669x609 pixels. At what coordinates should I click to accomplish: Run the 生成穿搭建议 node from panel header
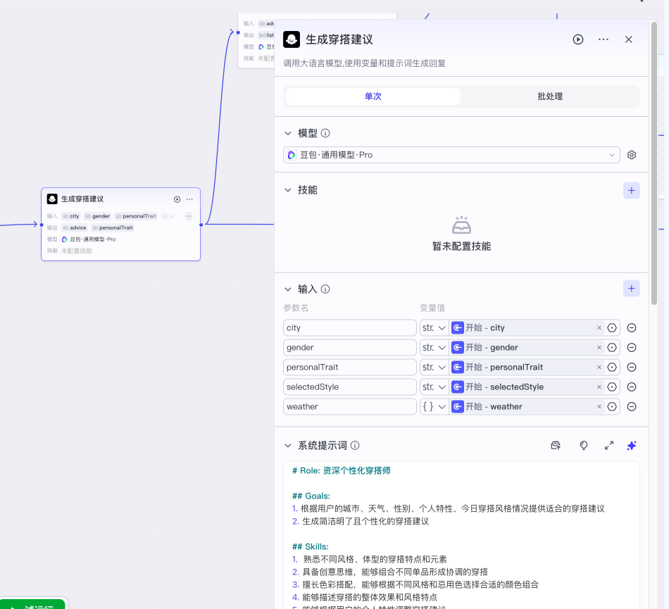coord(577,39)
